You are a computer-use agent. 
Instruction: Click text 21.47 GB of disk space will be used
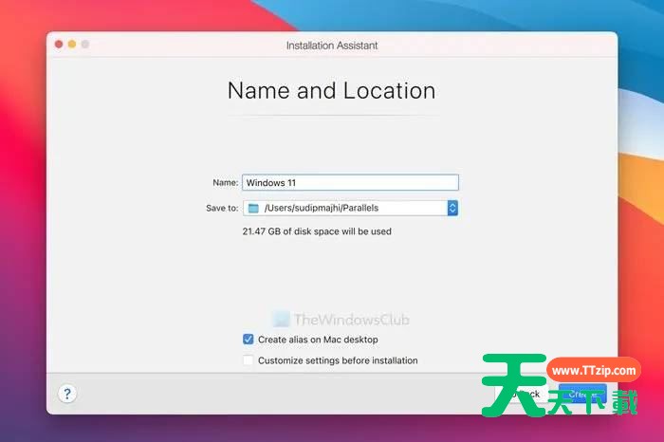point(317,231)
